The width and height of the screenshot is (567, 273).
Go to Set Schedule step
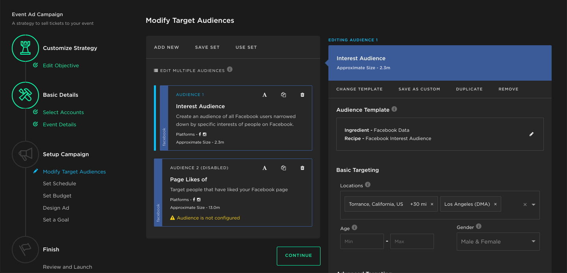tap(59, 183)
